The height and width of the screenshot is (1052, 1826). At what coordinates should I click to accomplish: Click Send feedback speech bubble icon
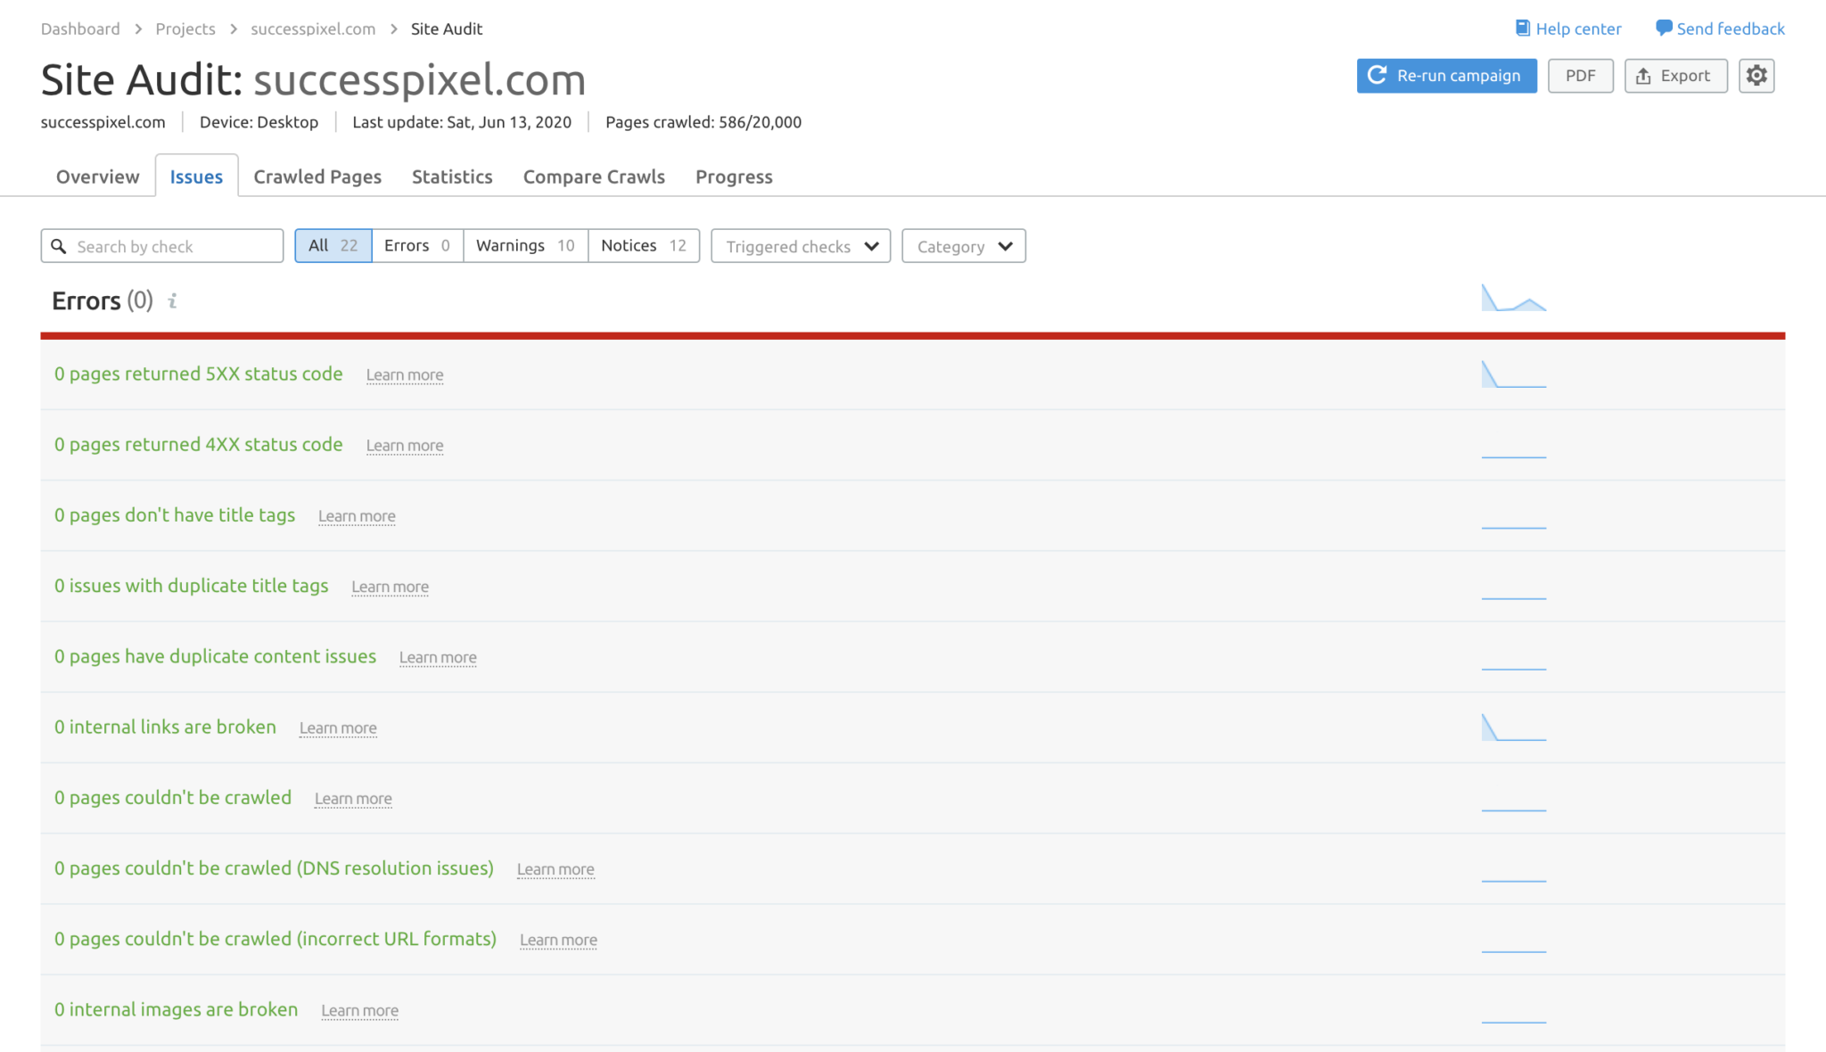(1664, 29)
